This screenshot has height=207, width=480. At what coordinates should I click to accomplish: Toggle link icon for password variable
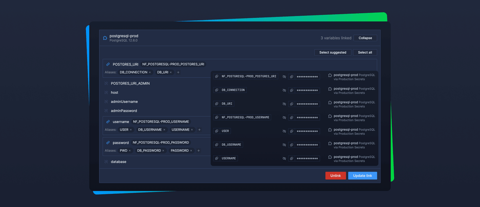(x=108, y=142)
